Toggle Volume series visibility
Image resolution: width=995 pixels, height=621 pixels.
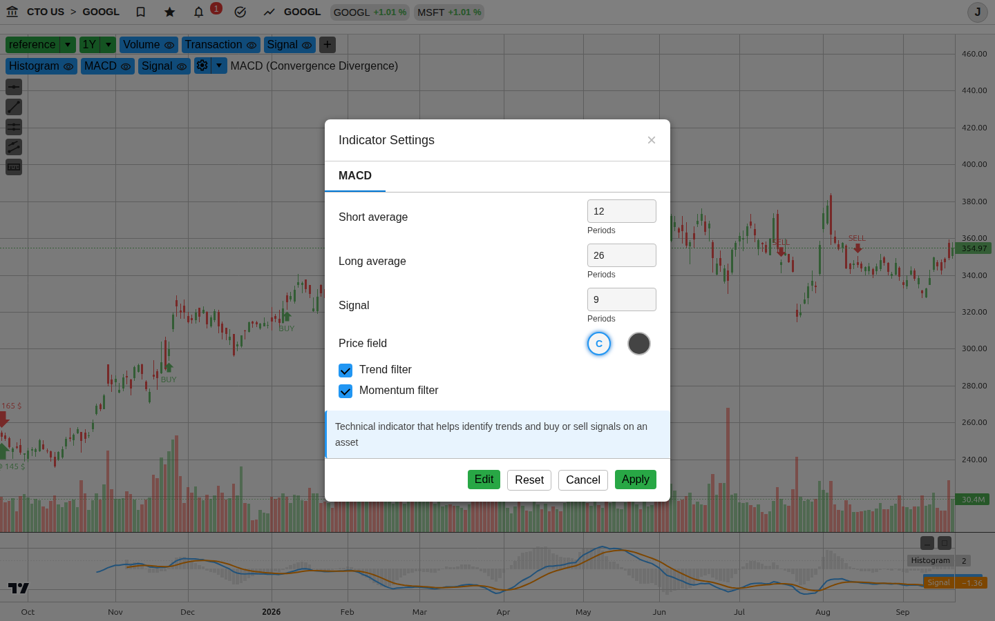169,45
